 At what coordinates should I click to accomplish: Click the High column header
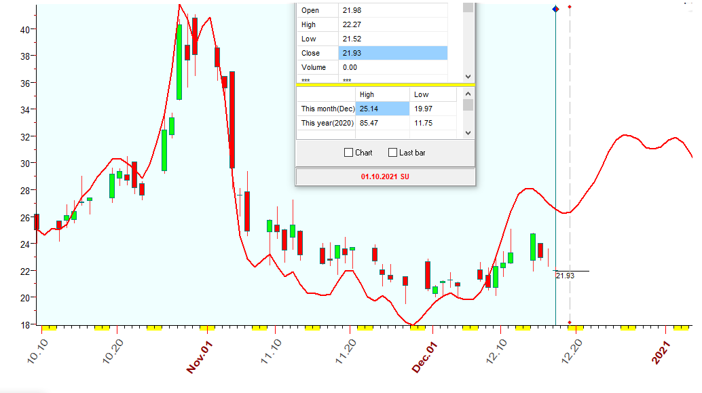point(382,94)
